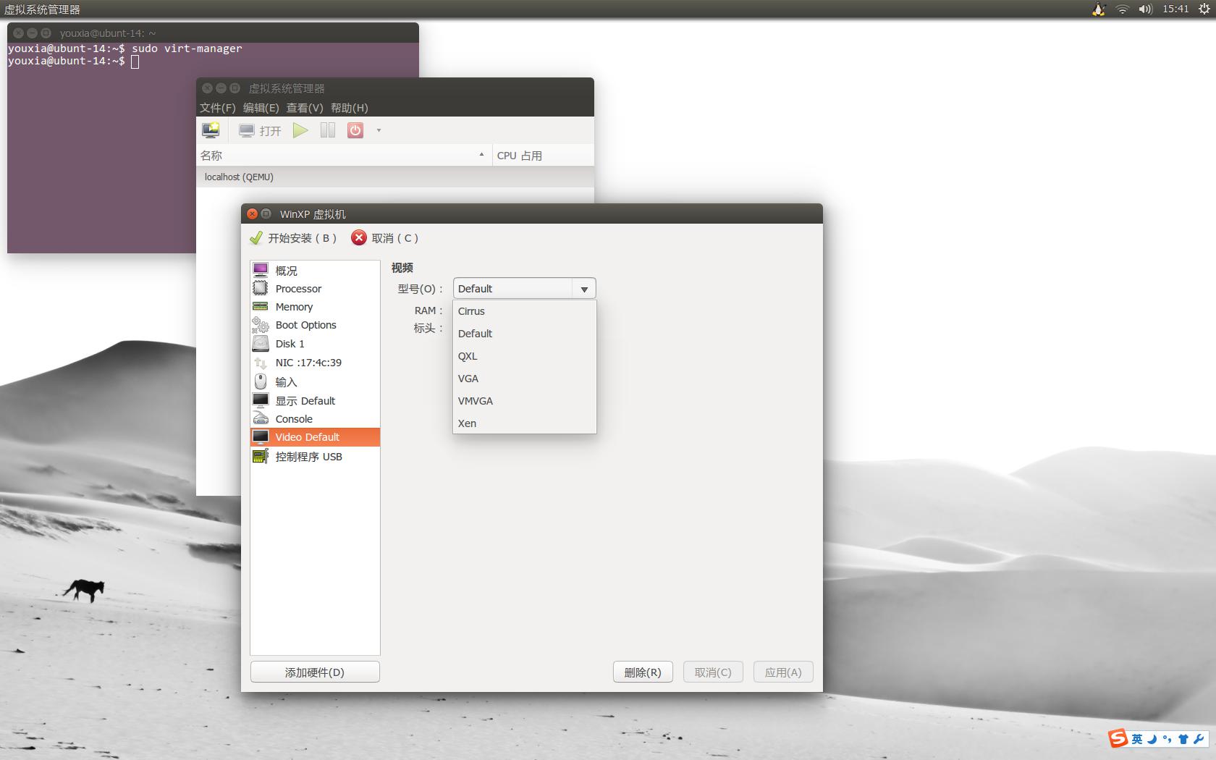1216x760 pixels.
Task: Select the Disk 1 hardware entry
Action: click(x=290, y=344)
